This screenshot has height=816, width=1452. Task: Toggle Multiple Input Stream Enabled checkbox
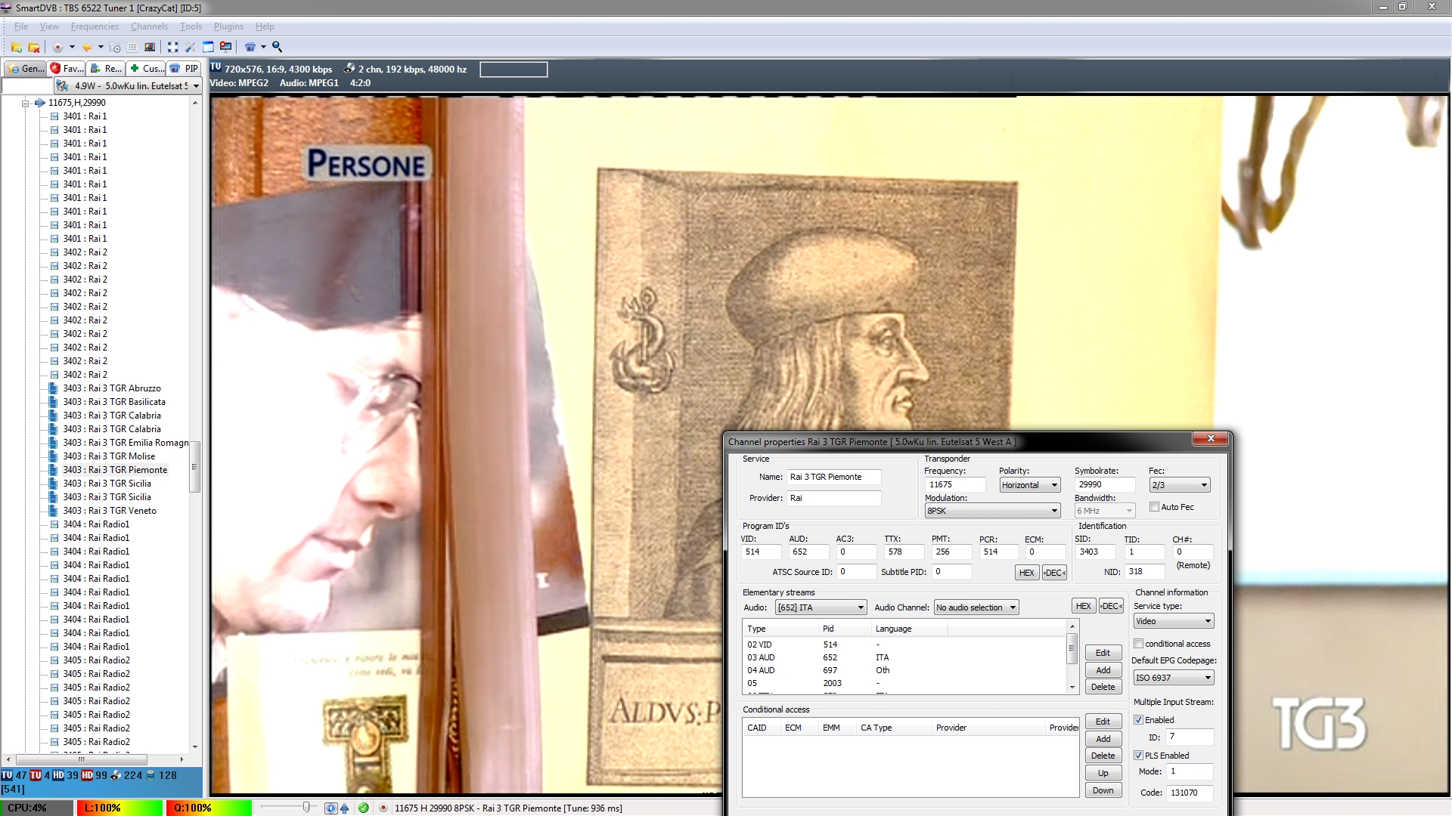(1138, 720)
